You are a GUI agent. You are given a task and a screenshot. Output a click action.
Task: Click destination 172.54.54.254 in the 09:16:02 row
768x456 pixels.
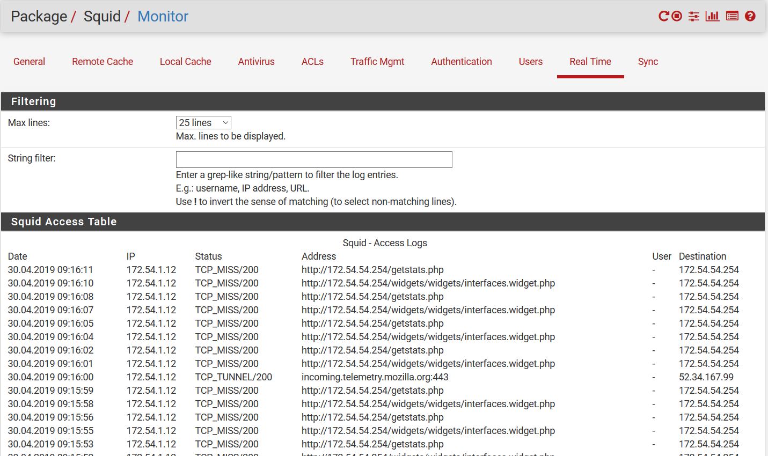click(709, 350)
